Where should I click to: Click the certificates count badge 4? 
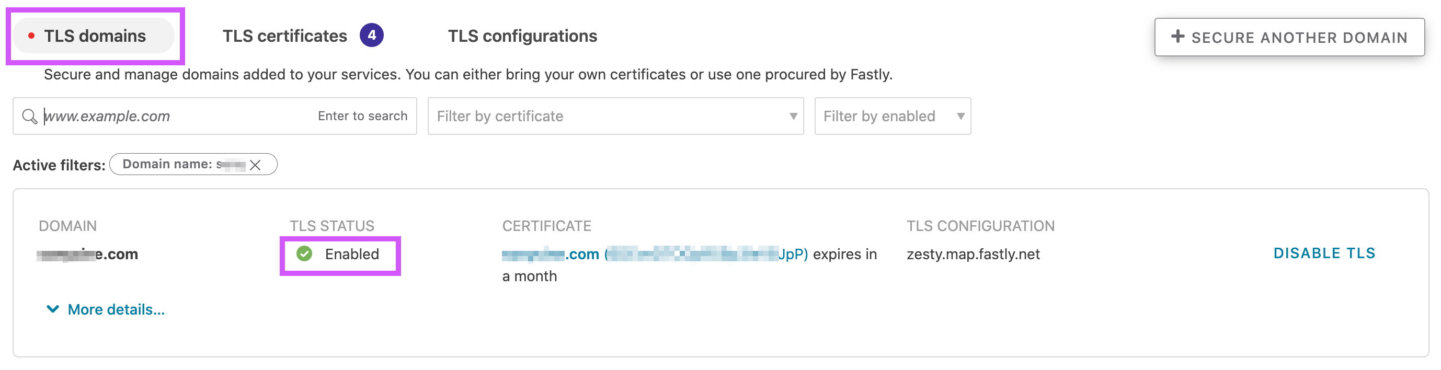371,35
